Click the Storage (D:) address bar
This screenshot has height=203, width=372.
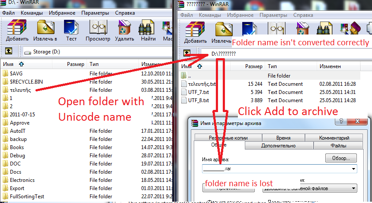pyautogui.click(x=97, y=52)
